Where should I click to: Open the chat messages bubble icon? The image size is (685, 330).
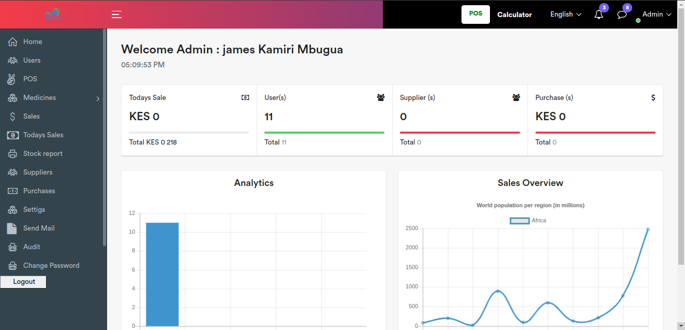click(x=622, y=15)
